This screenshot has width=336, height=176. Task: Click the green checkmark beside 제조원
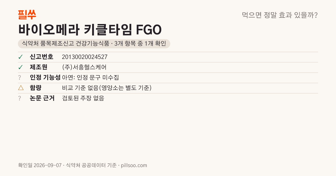(x=20, y=67)
